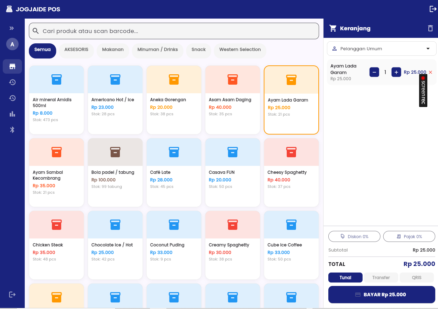The height and width of the screenshot is (309, 438).
Task: Add Ayam Sambal Kecombrang product
Action: click(56, 172)
